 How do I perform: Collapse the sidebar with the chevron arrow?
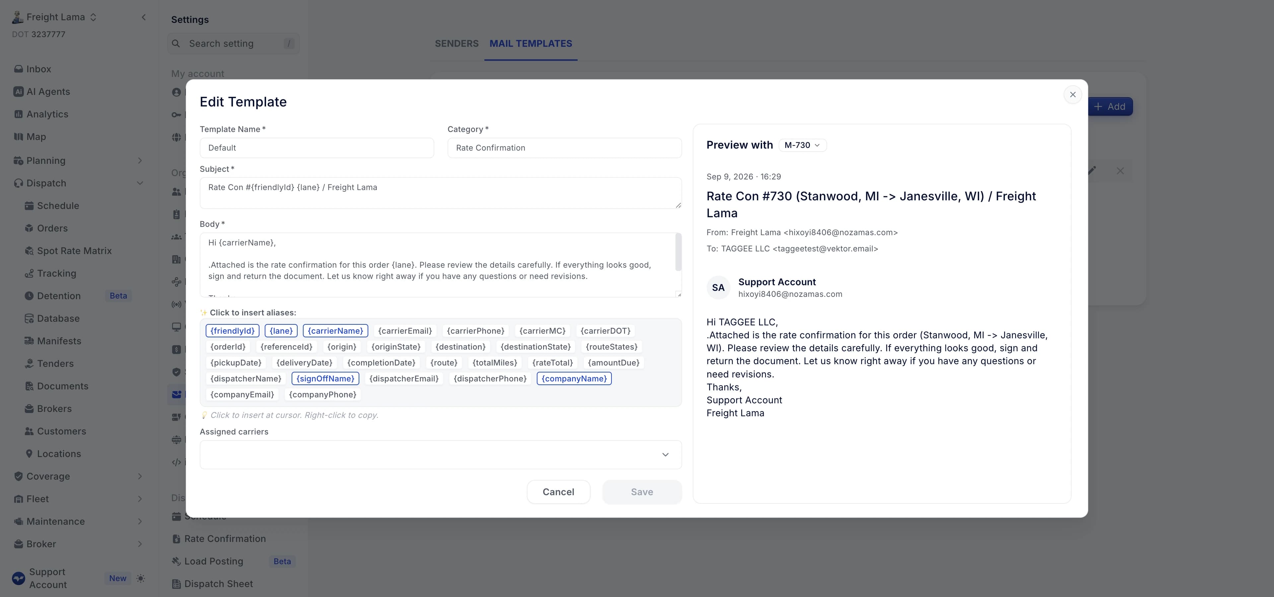click(x=143, y=17)
